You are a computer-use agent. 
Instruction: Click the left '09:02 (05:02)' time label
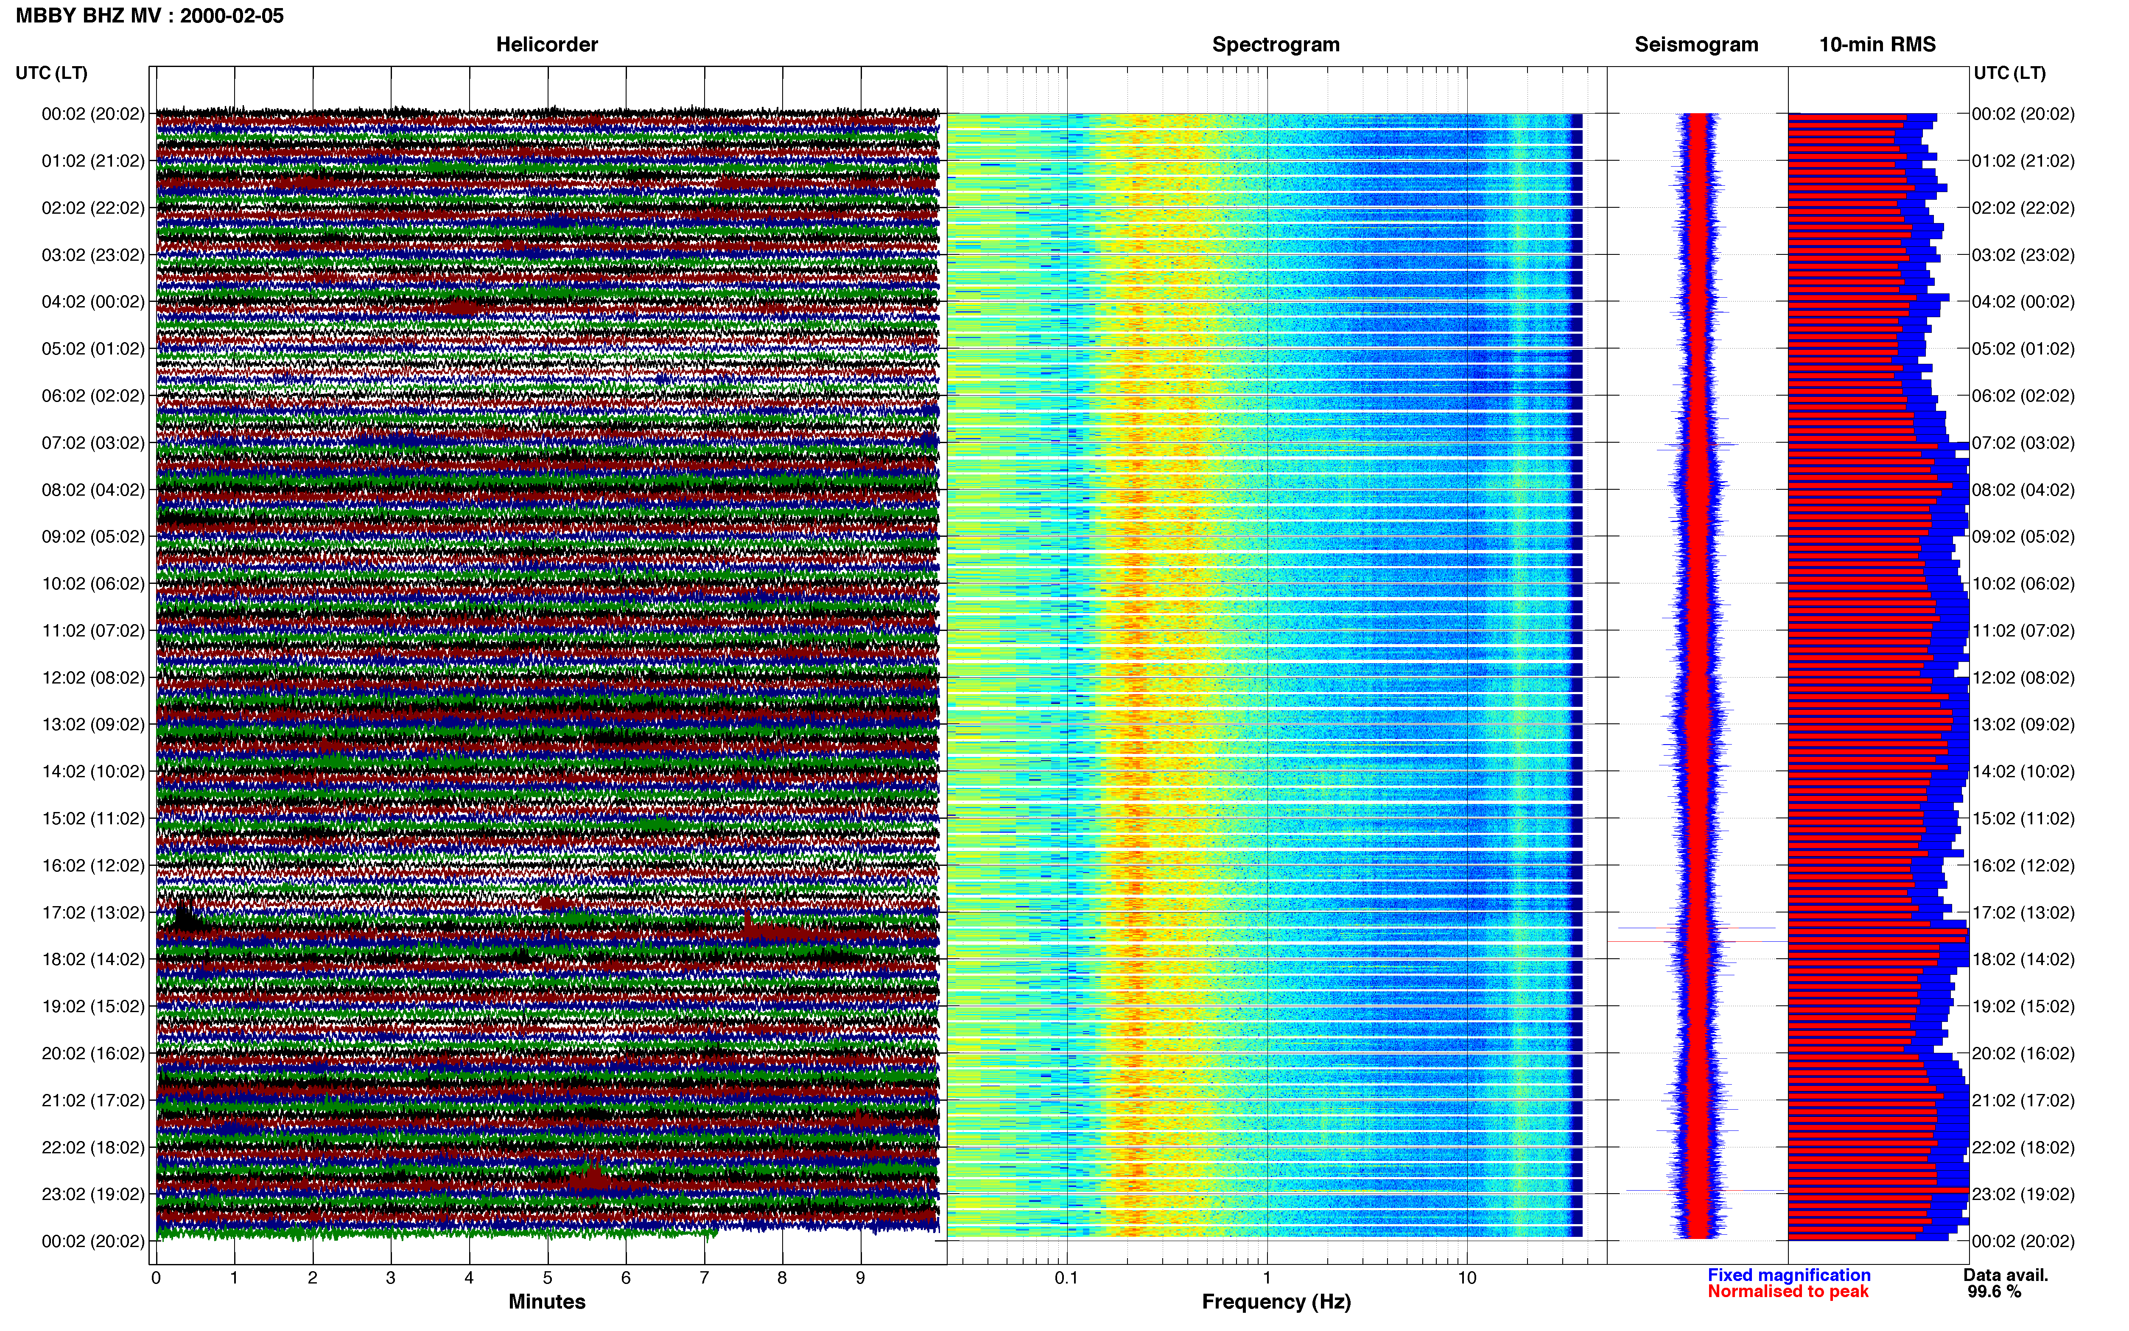coord(93,536)
